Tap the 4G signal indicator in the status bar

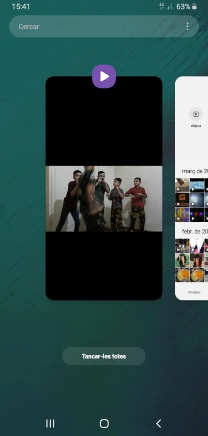(162, 7)
